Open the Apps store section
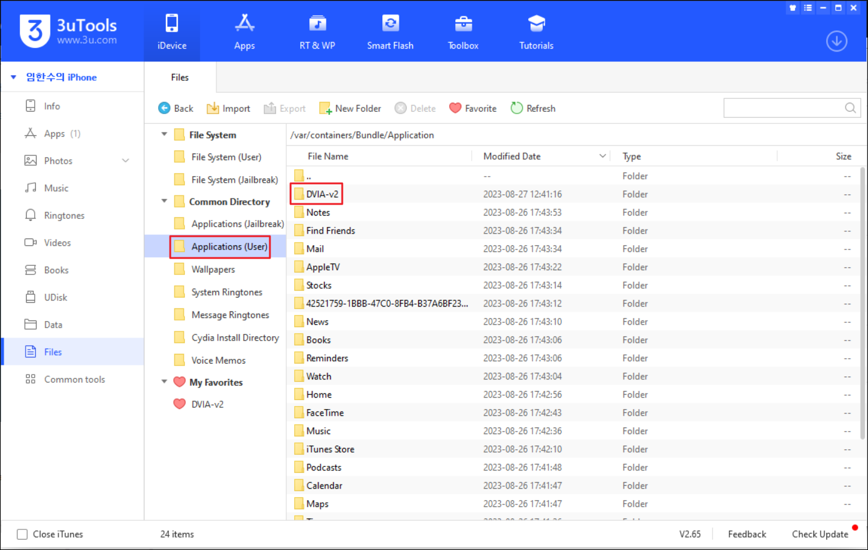The image size is (868, 550). tap(244, 32)
